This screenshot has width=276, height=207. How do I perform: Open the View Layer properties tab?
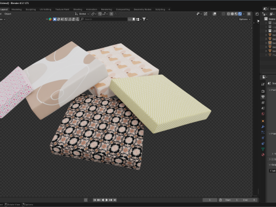pyautogui.click(x=263, y=102)
